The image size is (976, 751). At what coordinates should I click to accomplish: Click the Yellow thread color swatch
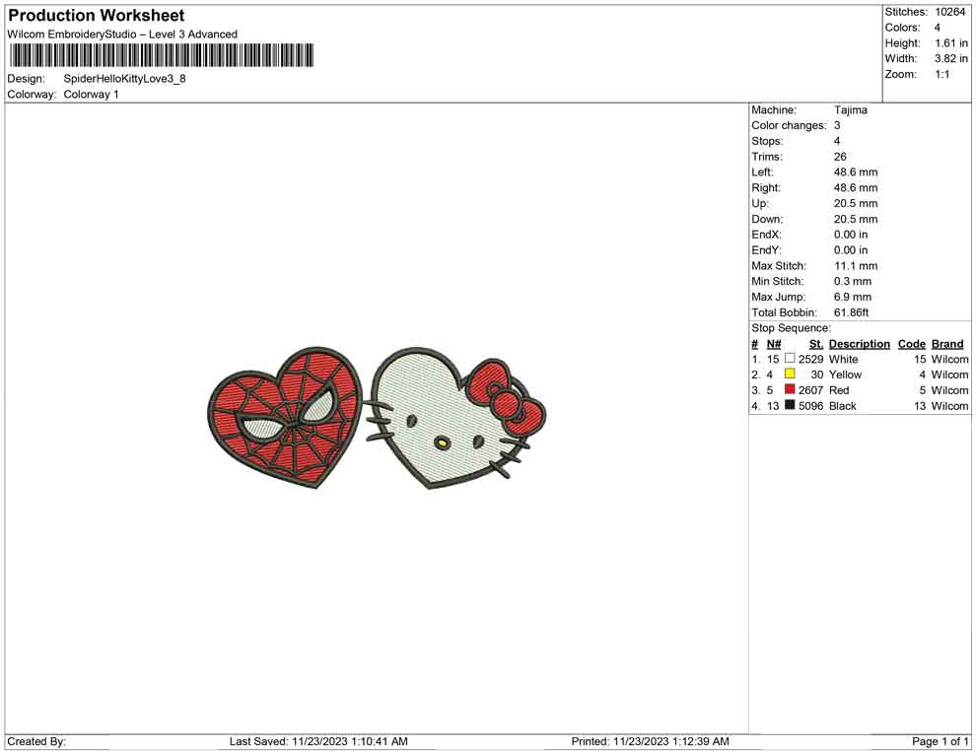tap(790, 374)
